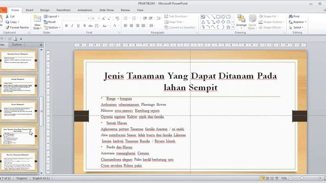Close the slides pane

pyautogui.click(x=41, y=45)
